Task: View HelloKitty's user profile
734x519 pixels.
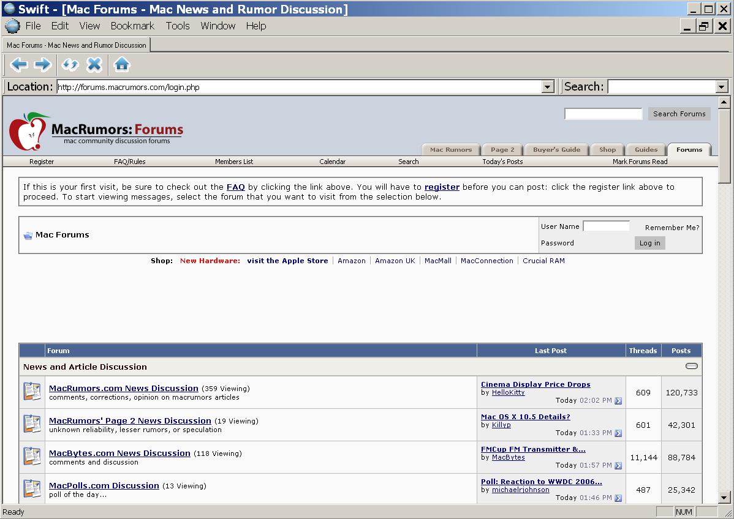Action: click(x=509, y=393)
